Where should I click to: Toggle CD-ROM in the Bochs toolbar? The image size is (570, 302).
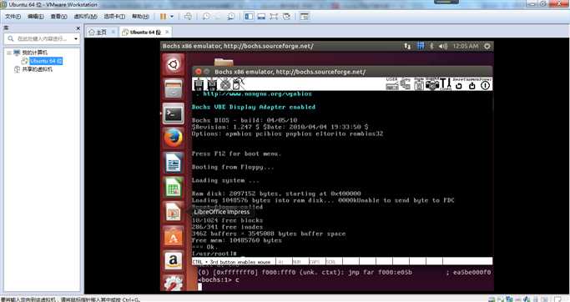pyautogui.click(x=225, y=84)
